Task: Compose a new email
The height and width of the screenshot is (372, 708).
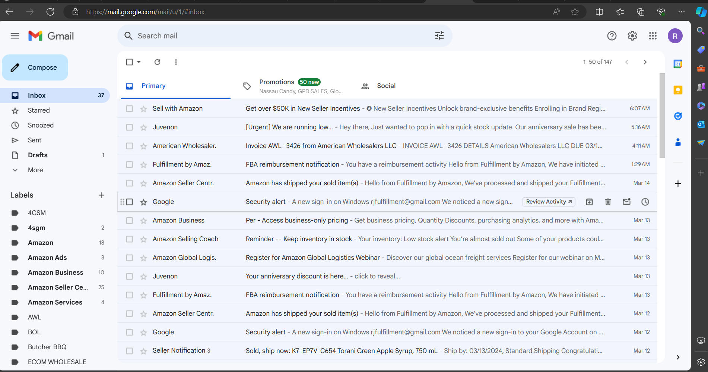Action: click(35, 67)
